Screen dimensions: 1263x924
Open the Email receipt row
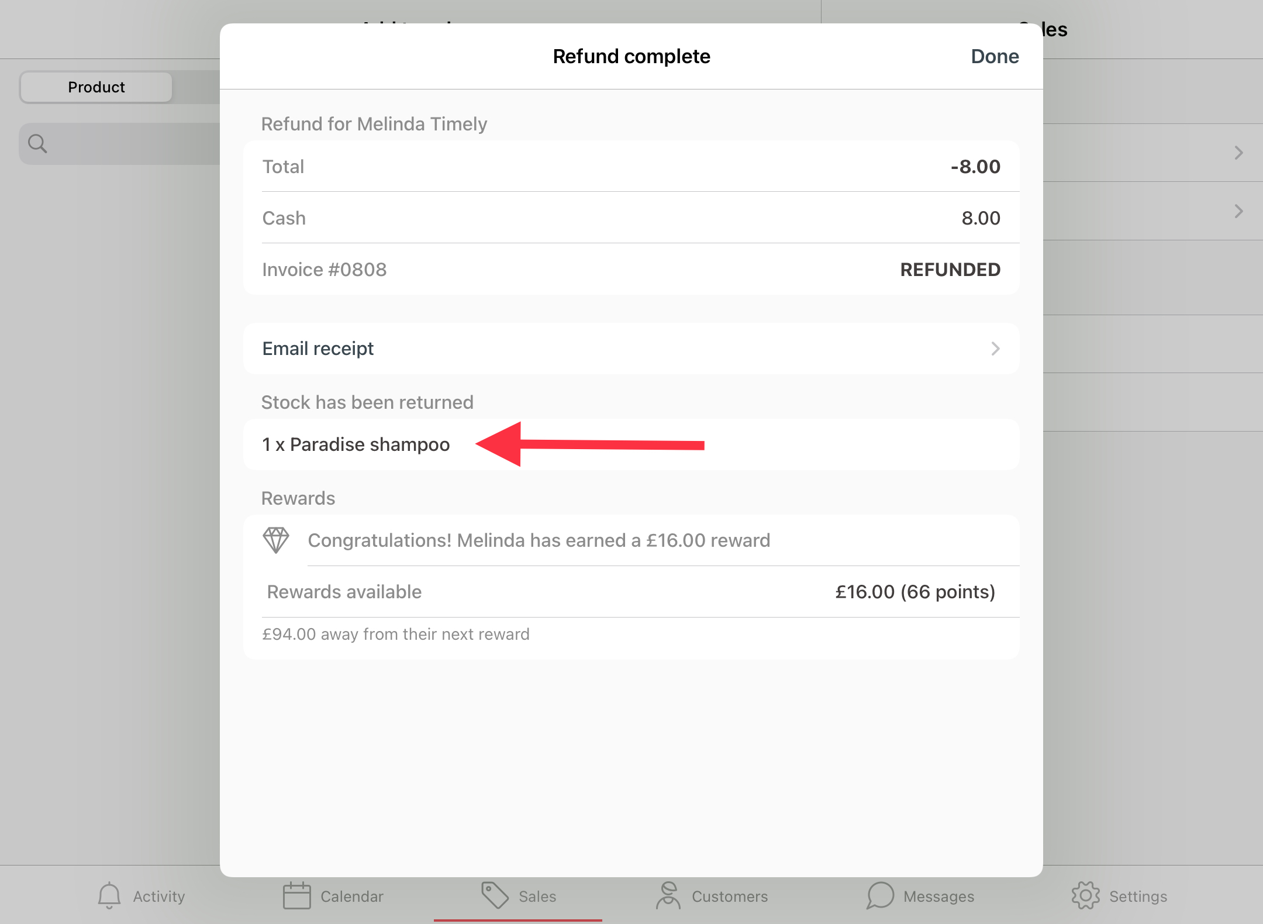point(631,349)
